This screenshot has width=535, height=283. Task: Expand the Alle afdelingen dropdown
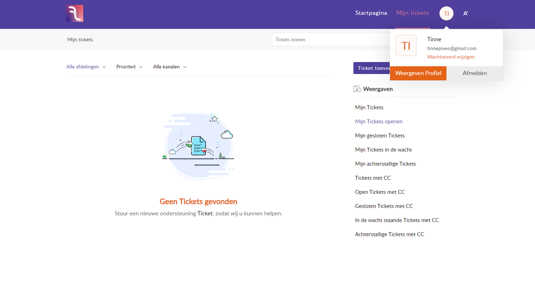click(x=86, y=67)
